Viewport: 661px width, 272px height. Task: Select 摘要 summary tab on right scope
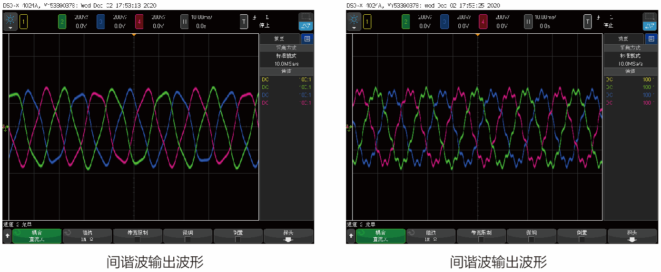click(x=623, y=39)
